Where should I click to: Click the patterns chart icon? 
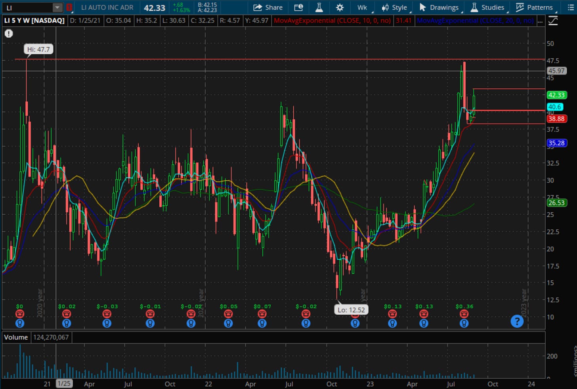point(520,8)
